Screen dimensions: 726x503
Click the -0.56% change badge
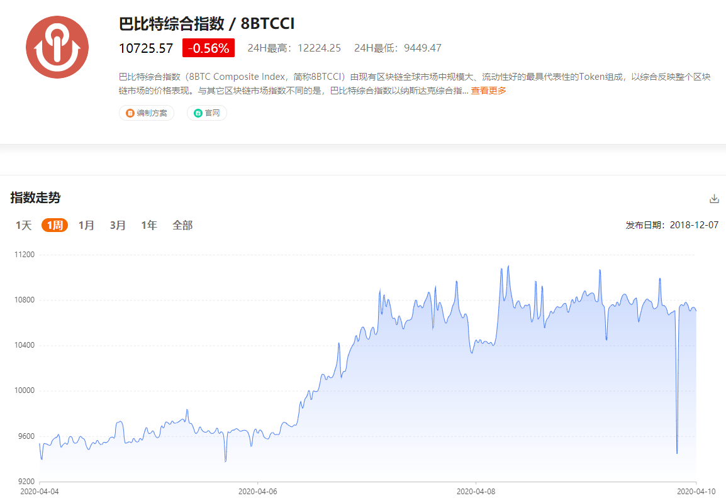point(208,48)
